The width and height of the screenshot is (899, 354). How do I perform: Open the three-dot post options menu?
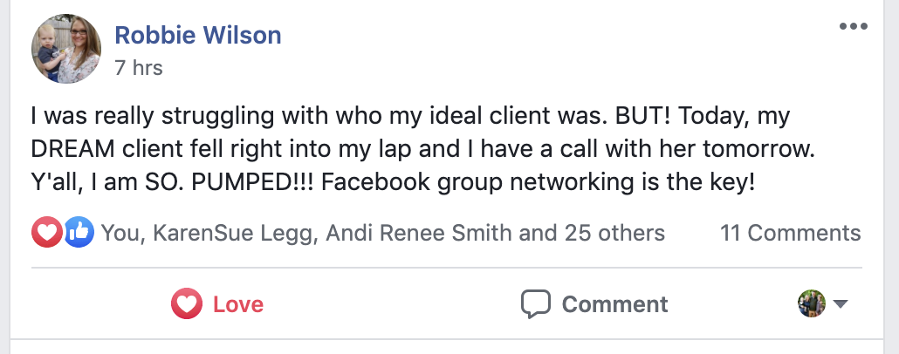pyautogui.click(x=853, y=27)
